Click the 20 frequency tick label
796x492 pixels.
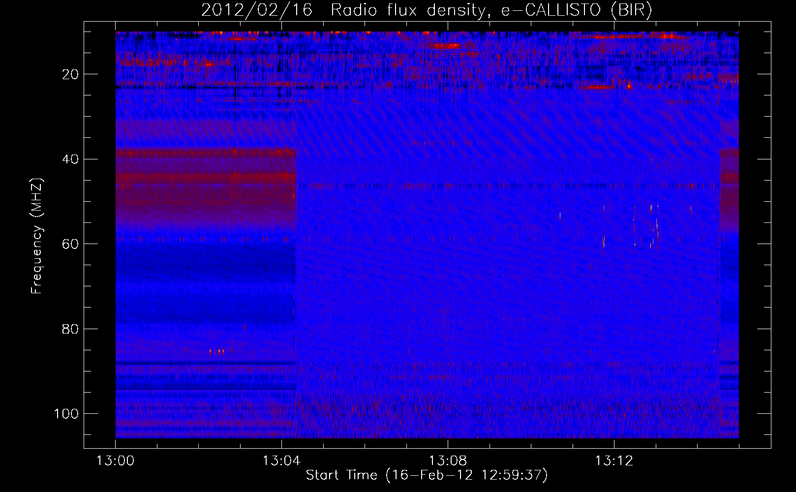tap(70, 74)
